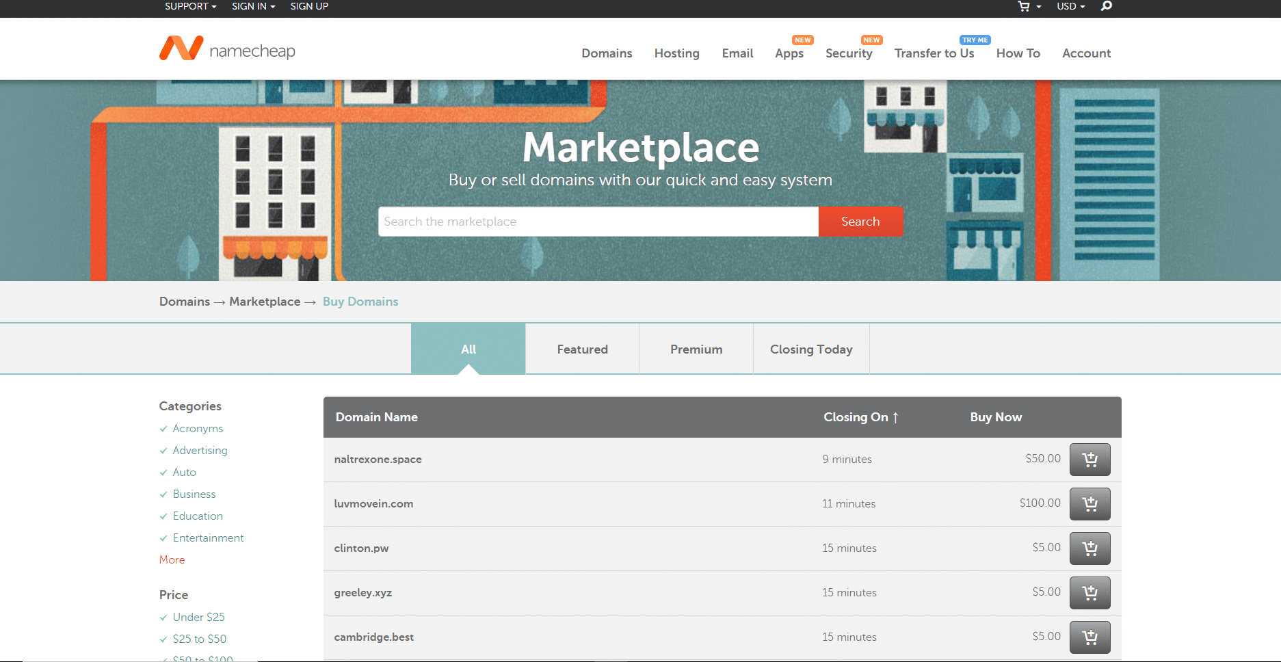Open the luvmovein.com domain listing
The height and width of the screenshot is (662, 1281).
[x=373, y=504]
